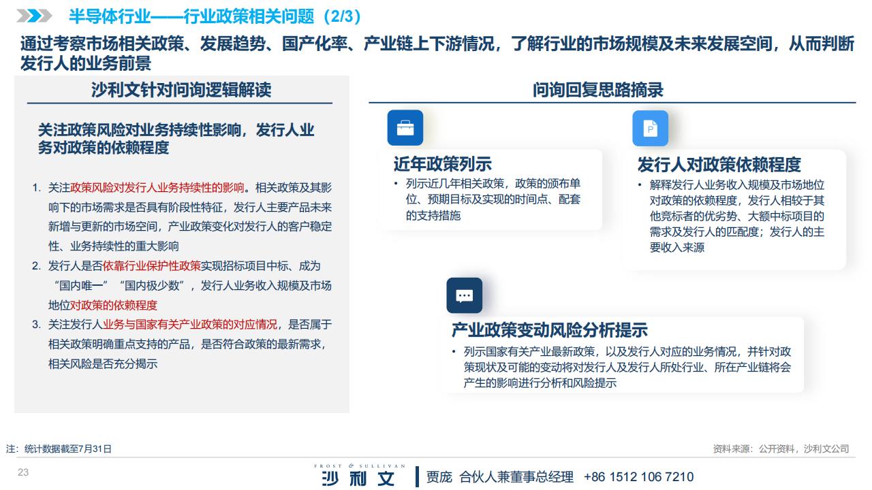Click the phone number +86 1512 106 7210
Viewport: 872px width, 490px height.
coord(638,477)
